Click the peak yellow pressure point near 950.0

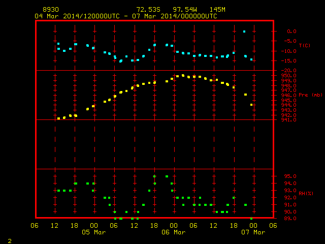[183, 76]
